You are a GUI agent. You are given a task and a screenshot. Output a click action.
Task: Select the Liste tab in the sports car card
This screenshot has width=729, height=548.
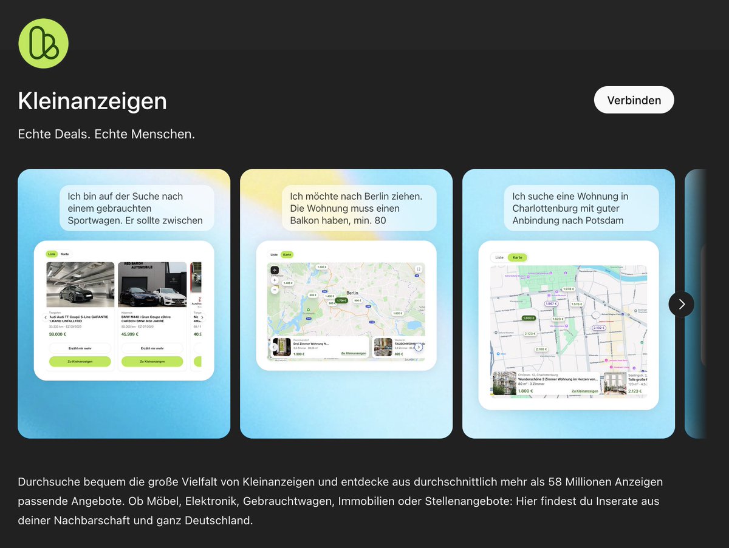coord(52,254)
